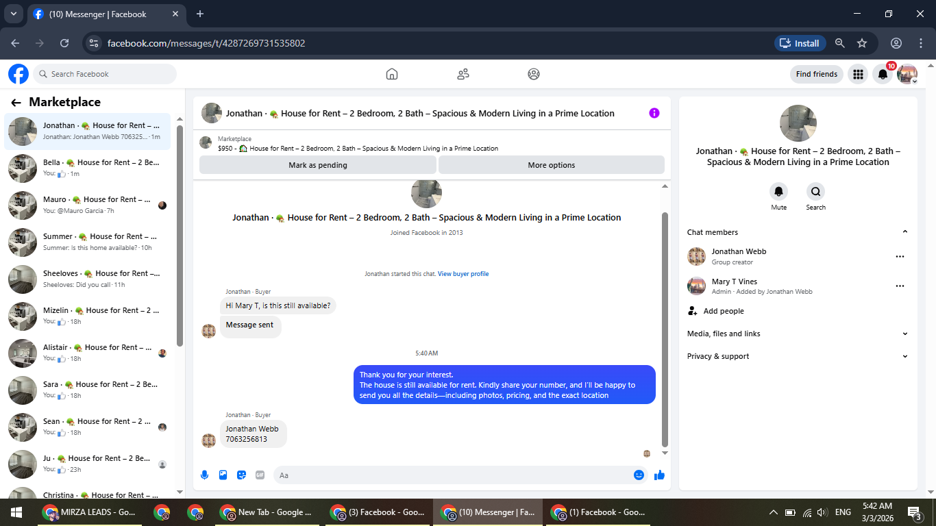
Task: Send a thumbs-up like
Action: point(659,475)
